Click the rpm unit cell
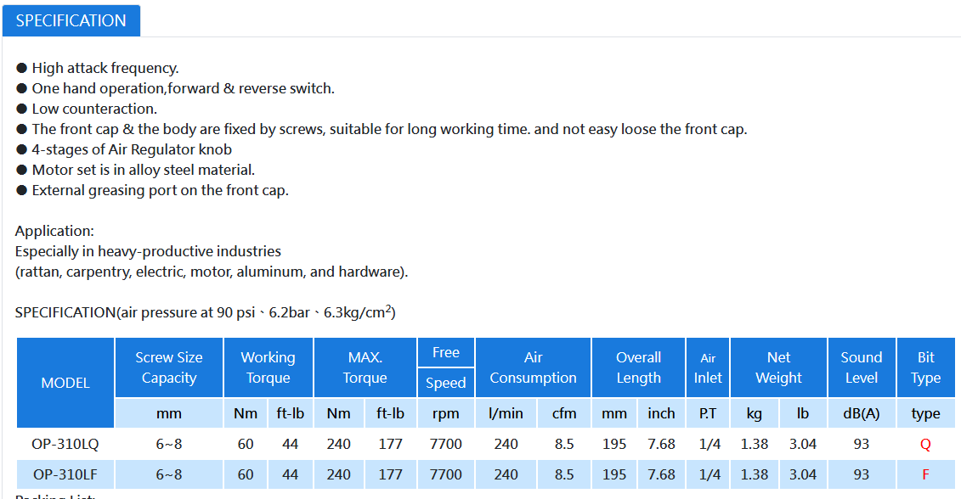The height and width of the screenshot is (499, 961). coord(446,413)
